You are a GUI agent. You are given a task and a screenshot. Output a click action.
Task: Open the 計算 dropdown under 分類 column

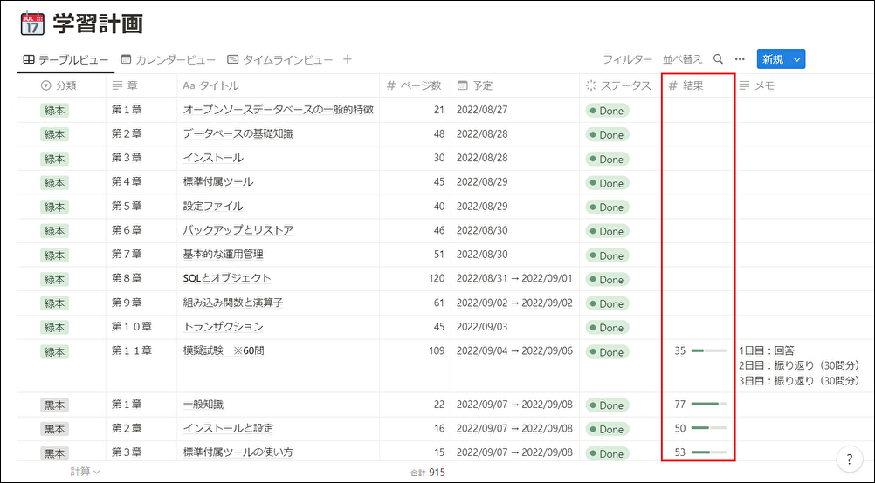point(85,472)
